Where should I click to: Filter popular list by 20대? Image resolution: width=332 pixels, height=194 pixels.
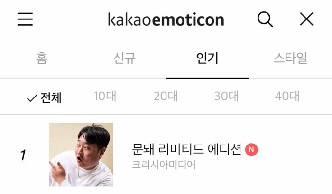click(166, 96)
